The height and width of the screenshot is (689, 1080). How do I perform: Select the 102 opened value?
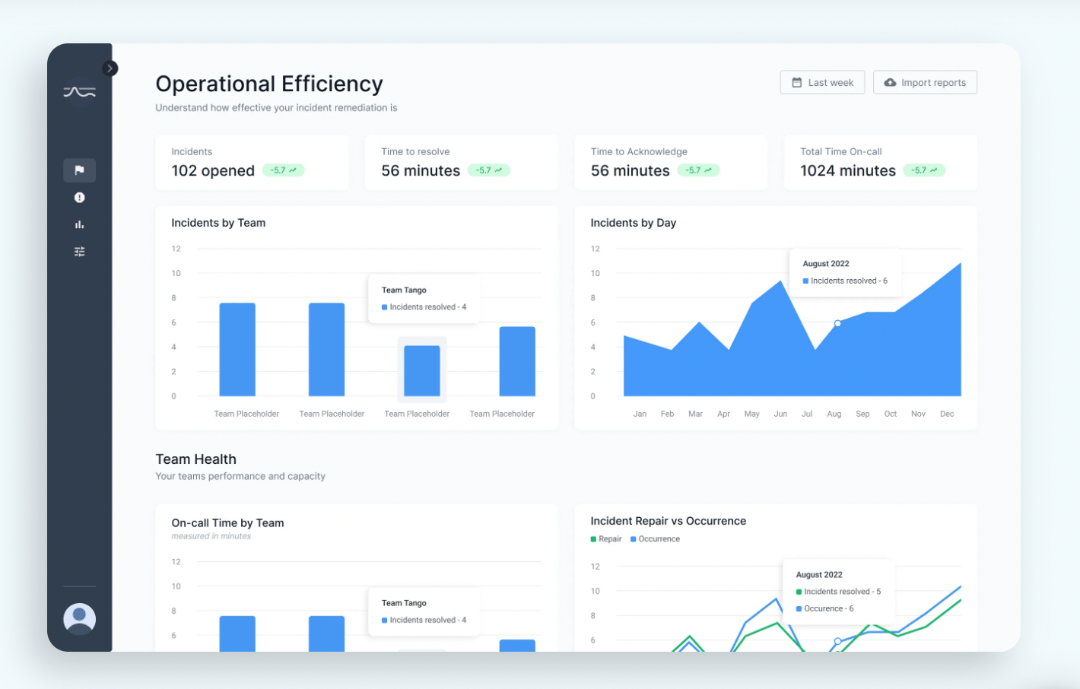click(213, 171)
